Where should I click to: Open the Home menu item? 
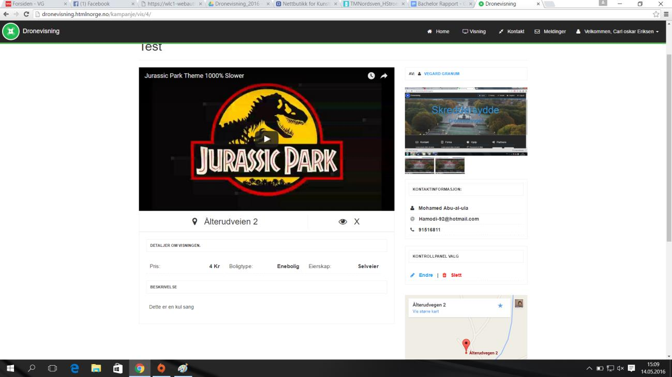pos(438,32)
